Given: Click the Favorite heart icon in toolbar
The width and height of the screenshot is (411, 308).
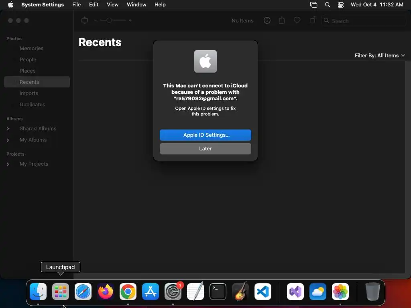Looking at the screenshot, I should (297, 20).
